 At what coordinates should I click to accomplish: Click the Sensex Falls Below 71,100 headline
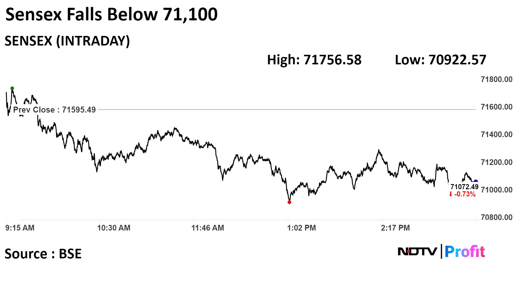[112, 14]
